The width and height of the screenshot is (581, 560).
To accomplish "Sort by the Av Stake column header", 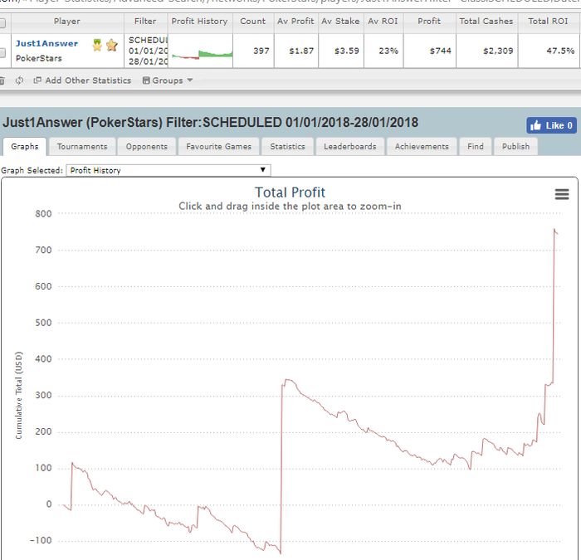I will click(340, 21).
